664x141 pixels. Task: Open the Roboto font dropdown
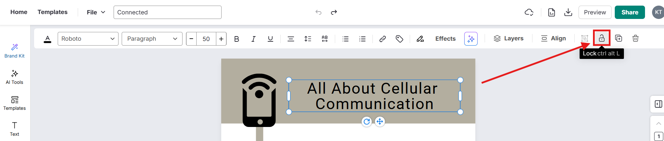pos(88,39)
